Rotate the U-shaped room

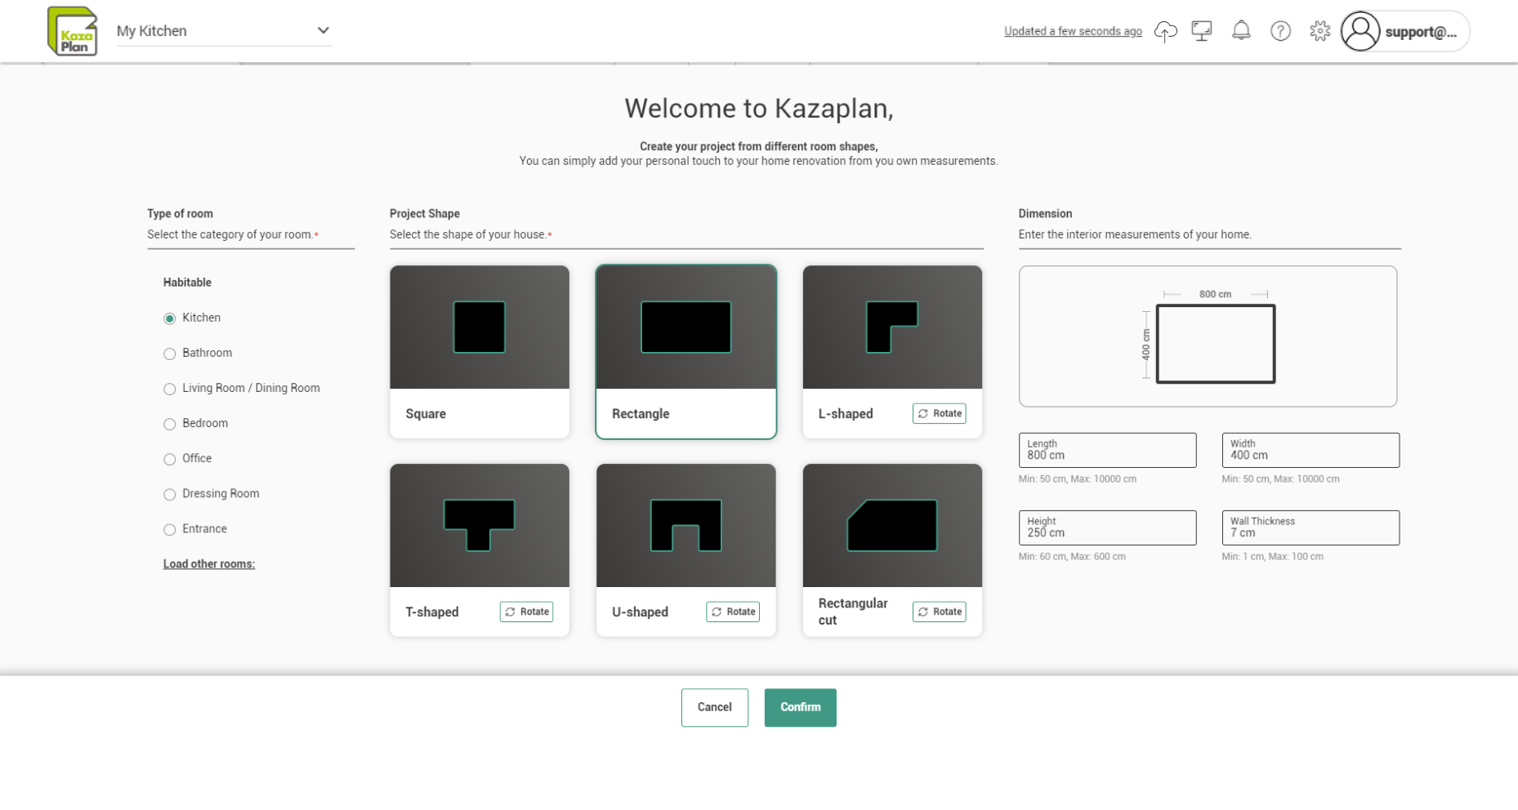[x=733, y=612]
